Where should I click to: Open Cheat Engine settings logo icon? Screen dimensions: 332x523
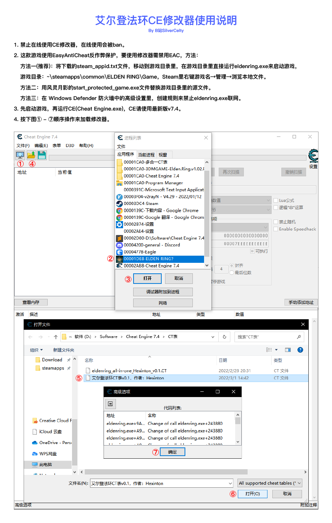[x=313, y=156]
